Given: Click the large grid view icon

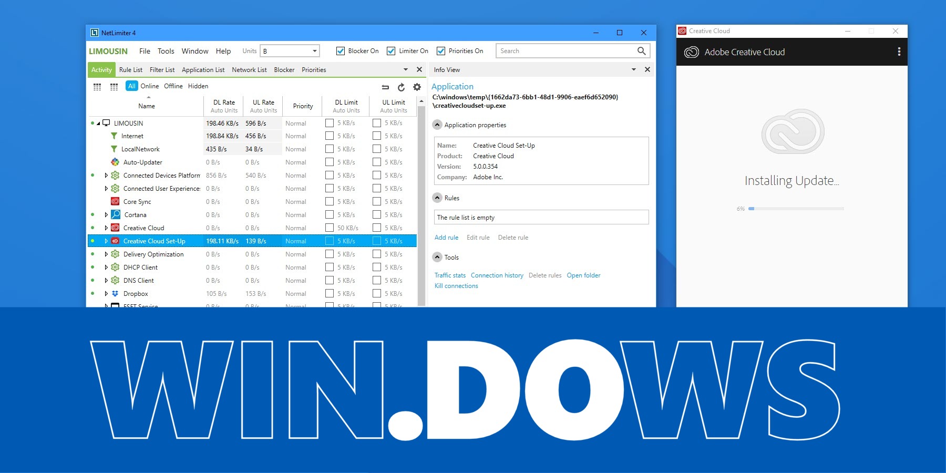Looking at the screenshot, I should pos(114,87).
